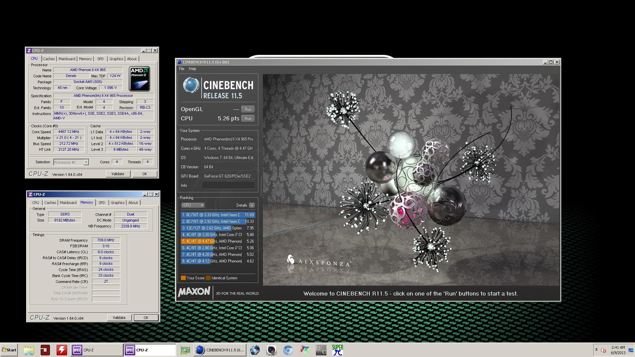Select ranking row 1 Intel Xeon 11.69
The width and height of the screenshot is (635, 357).
pyautogui.click(x=218, y=215)
